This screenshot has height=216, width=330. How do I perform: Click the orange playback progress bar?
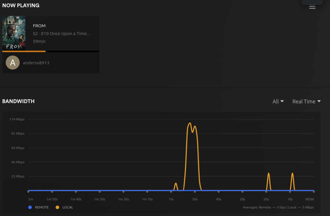[x=24, y=51]
